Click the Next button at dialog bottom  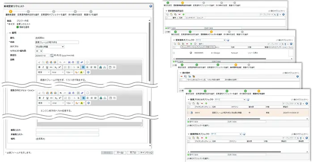[x=120, y=153]
